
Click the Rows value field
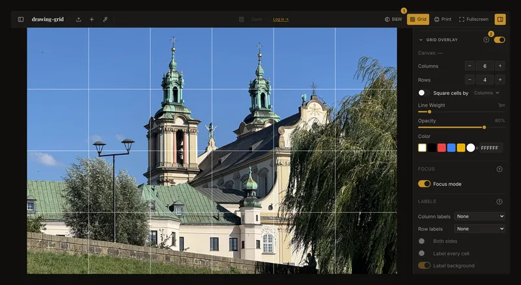tap(485, 80)
